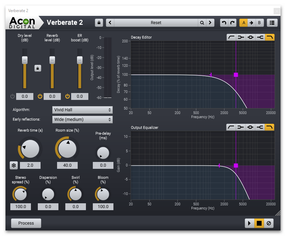This screenshot has height=236, width=286.
Task: Switch to the B settings slot
Action: (259, 23)
